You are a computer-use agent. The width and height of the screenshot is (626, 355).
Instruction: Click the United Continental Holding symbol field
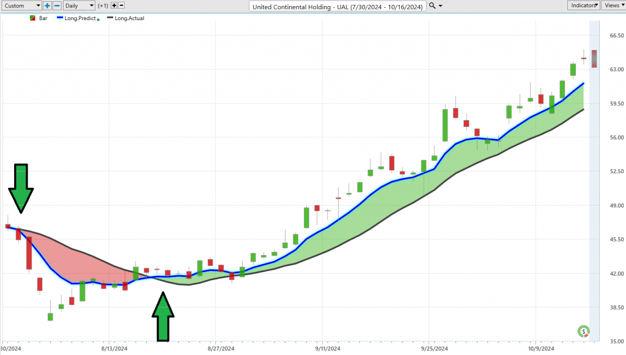click(337, 6)
